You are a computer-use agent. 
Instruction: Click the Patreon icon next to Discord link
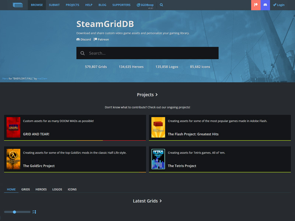[101, 39]
